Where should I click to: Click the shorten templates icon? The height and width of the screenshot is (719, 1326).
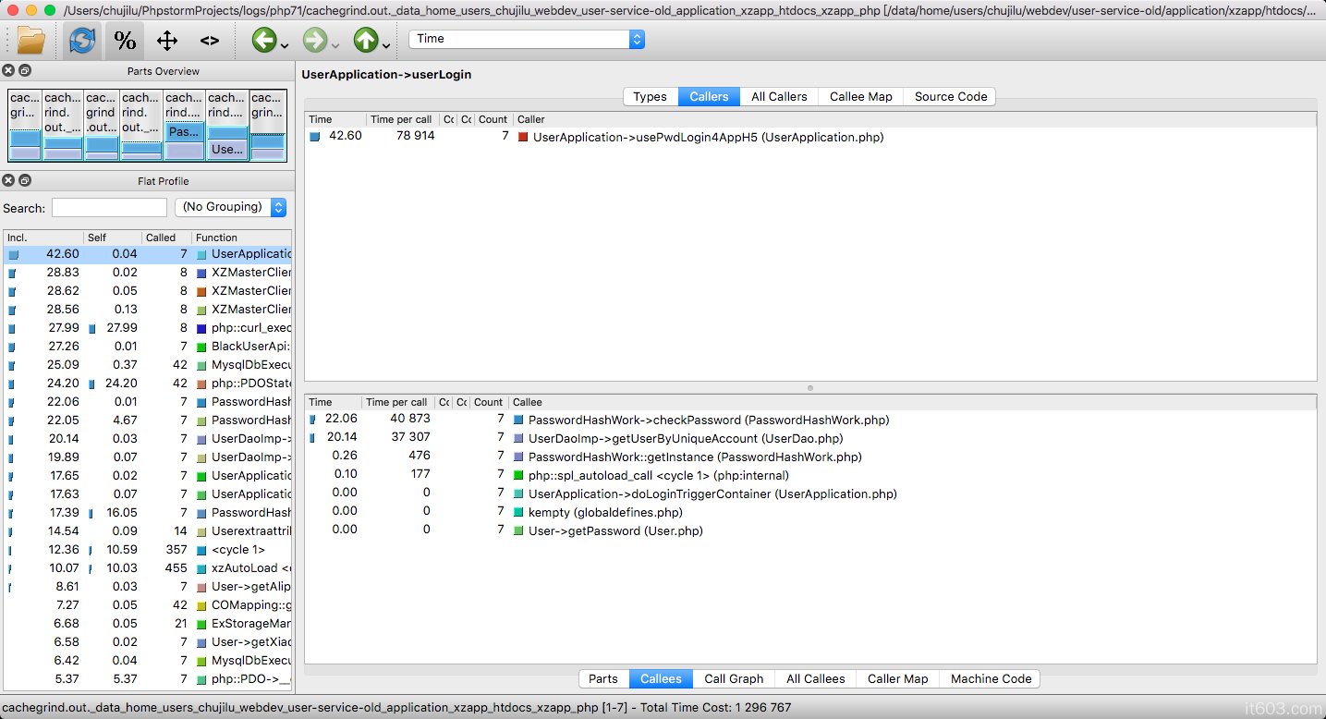pos(210,40)
